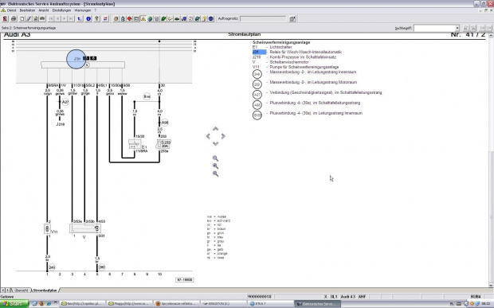
Task: Switch to the Übersicht tab
Action: 22,290
